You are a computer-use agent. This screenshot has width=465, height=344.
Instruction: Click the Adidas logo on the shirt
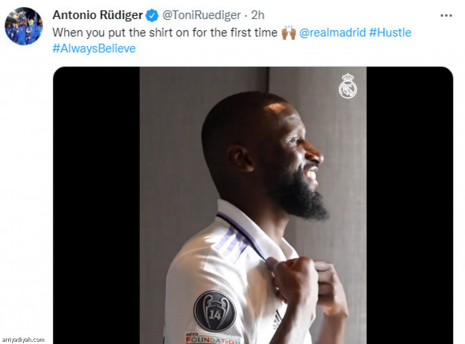(x=277, y=319)
